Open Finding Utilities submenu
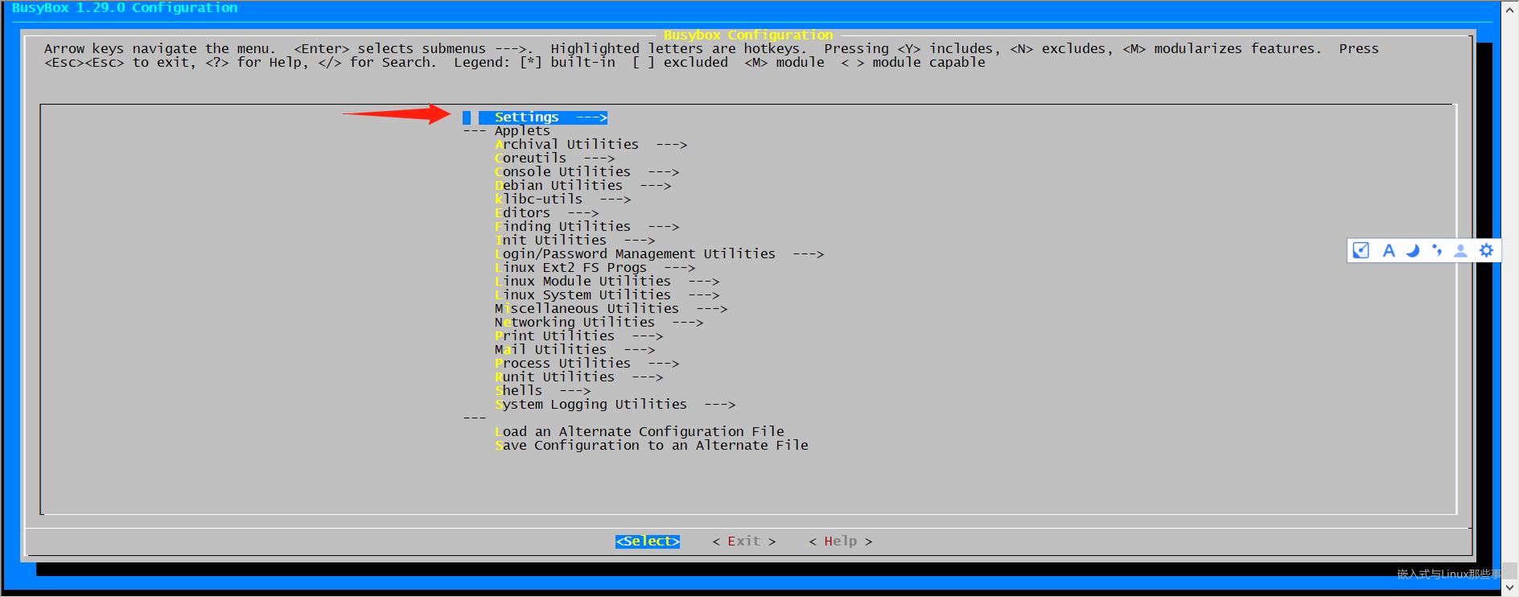This screenshot has width=1519, height=597. point(587,227)
